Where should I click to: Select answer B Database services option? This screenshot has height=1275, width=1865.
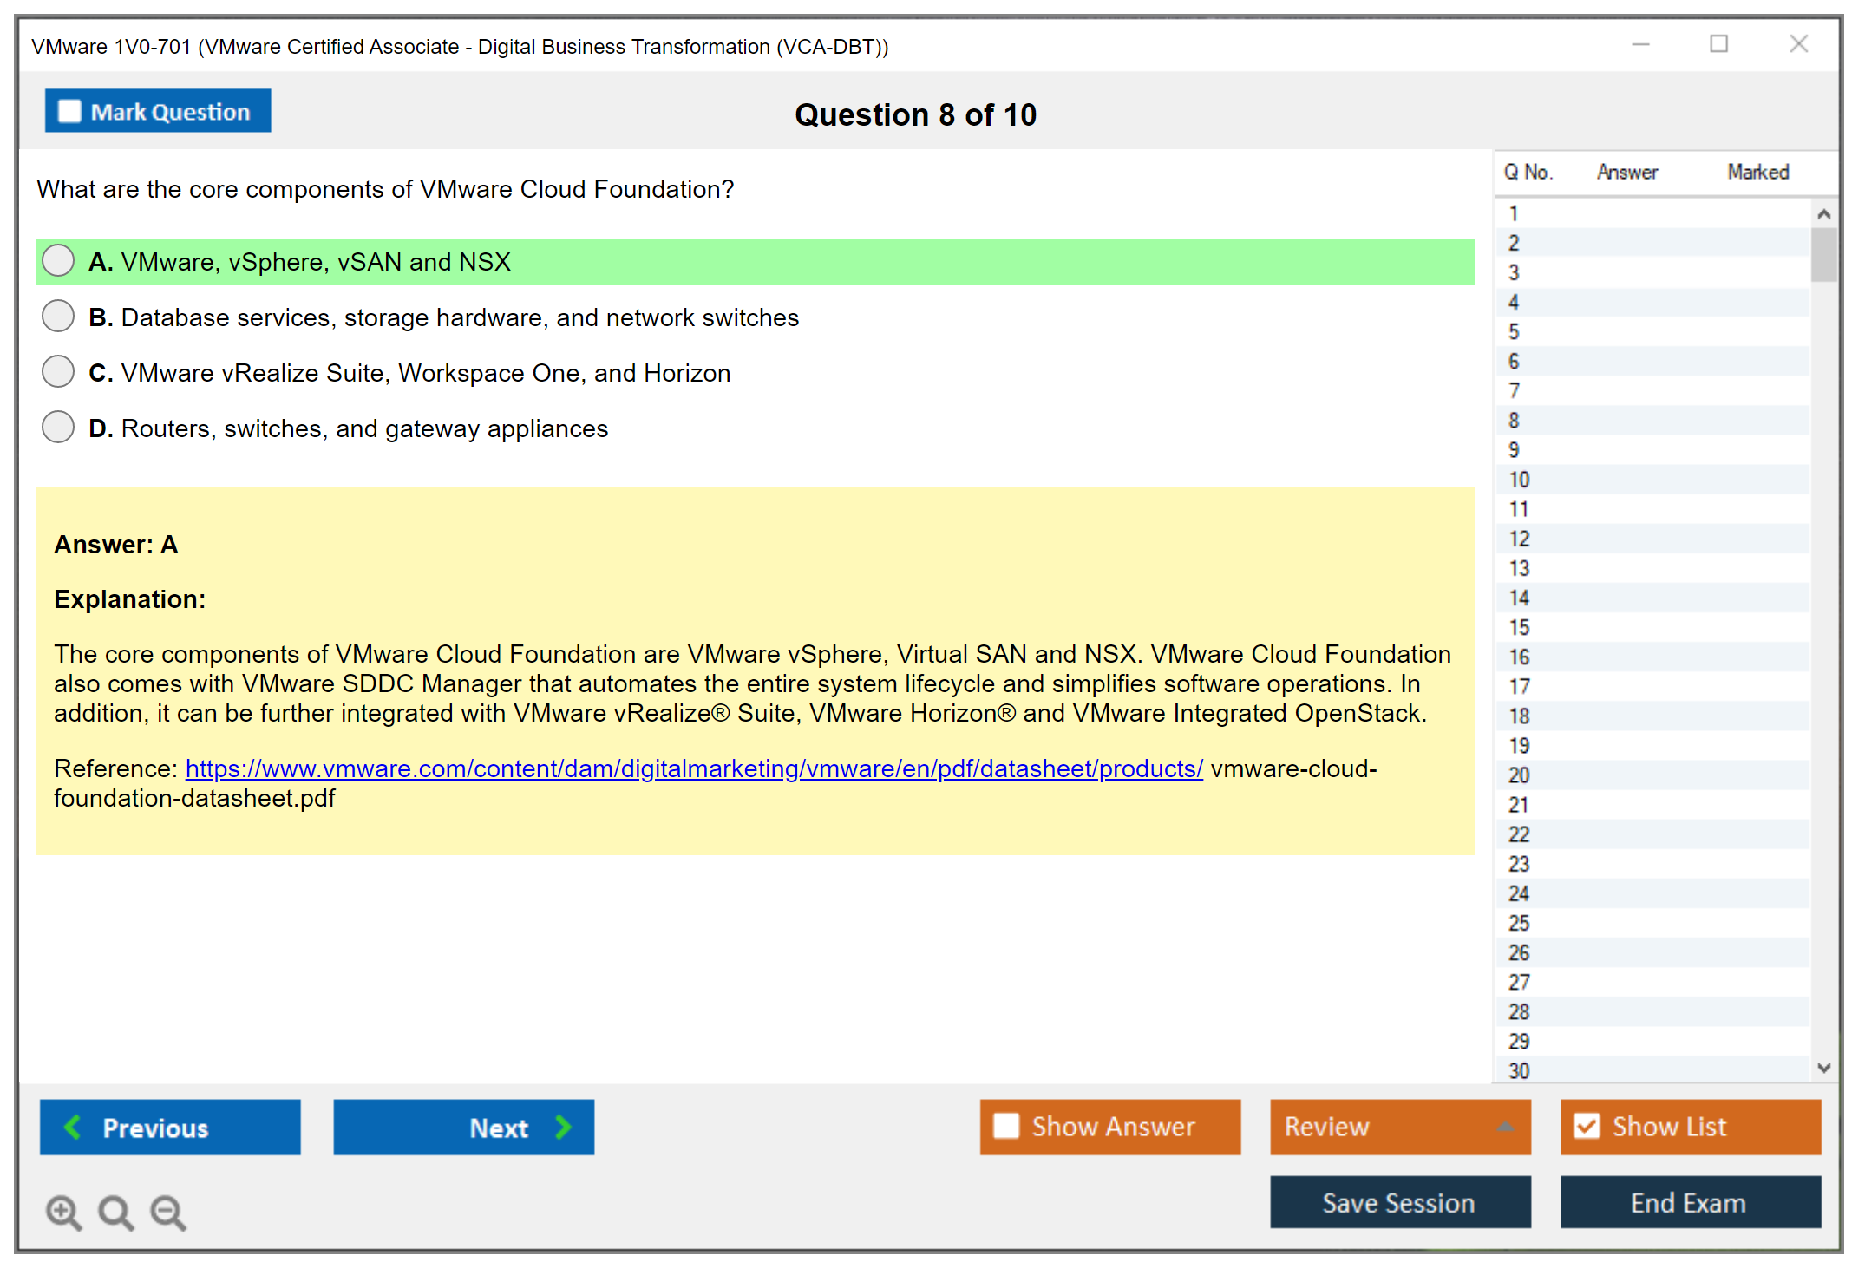coord(58,317)
